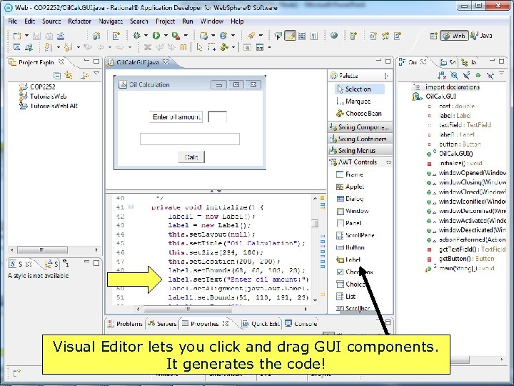Open the Navigate menu
The width and height of the screenshot is (514, 386).
111,21
